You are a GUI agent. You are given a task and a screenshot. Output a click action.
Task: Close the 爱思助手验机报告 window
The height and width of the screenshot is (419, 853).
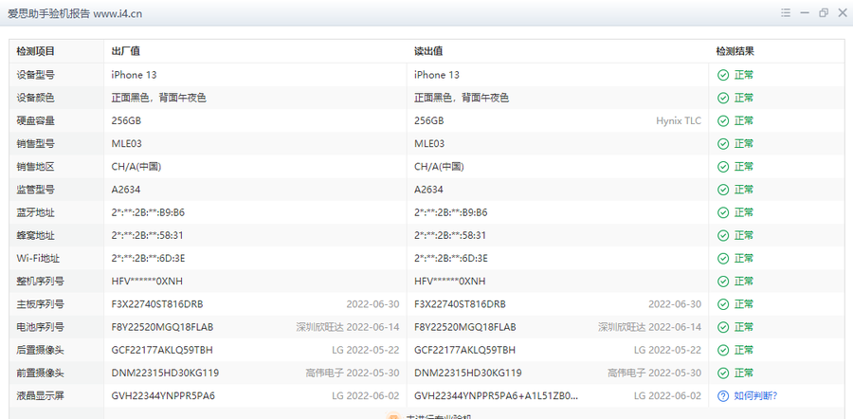(x=843, y=13)
